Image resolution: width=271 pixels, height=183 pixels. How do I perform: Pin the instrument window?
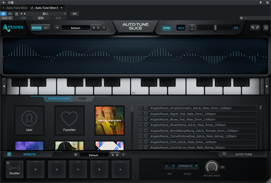(x=261, y=3)
